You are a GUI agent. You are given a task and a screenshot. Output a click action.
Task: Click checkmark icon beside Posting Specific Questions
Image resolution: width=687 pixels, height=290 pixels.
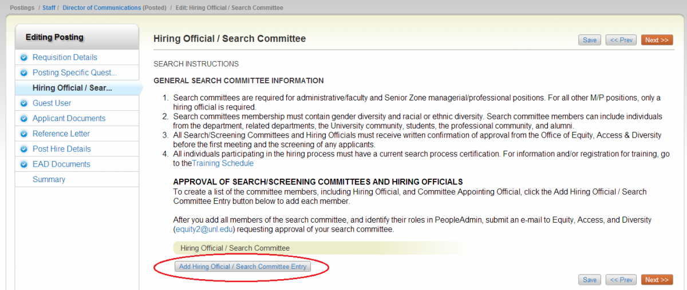23,73
